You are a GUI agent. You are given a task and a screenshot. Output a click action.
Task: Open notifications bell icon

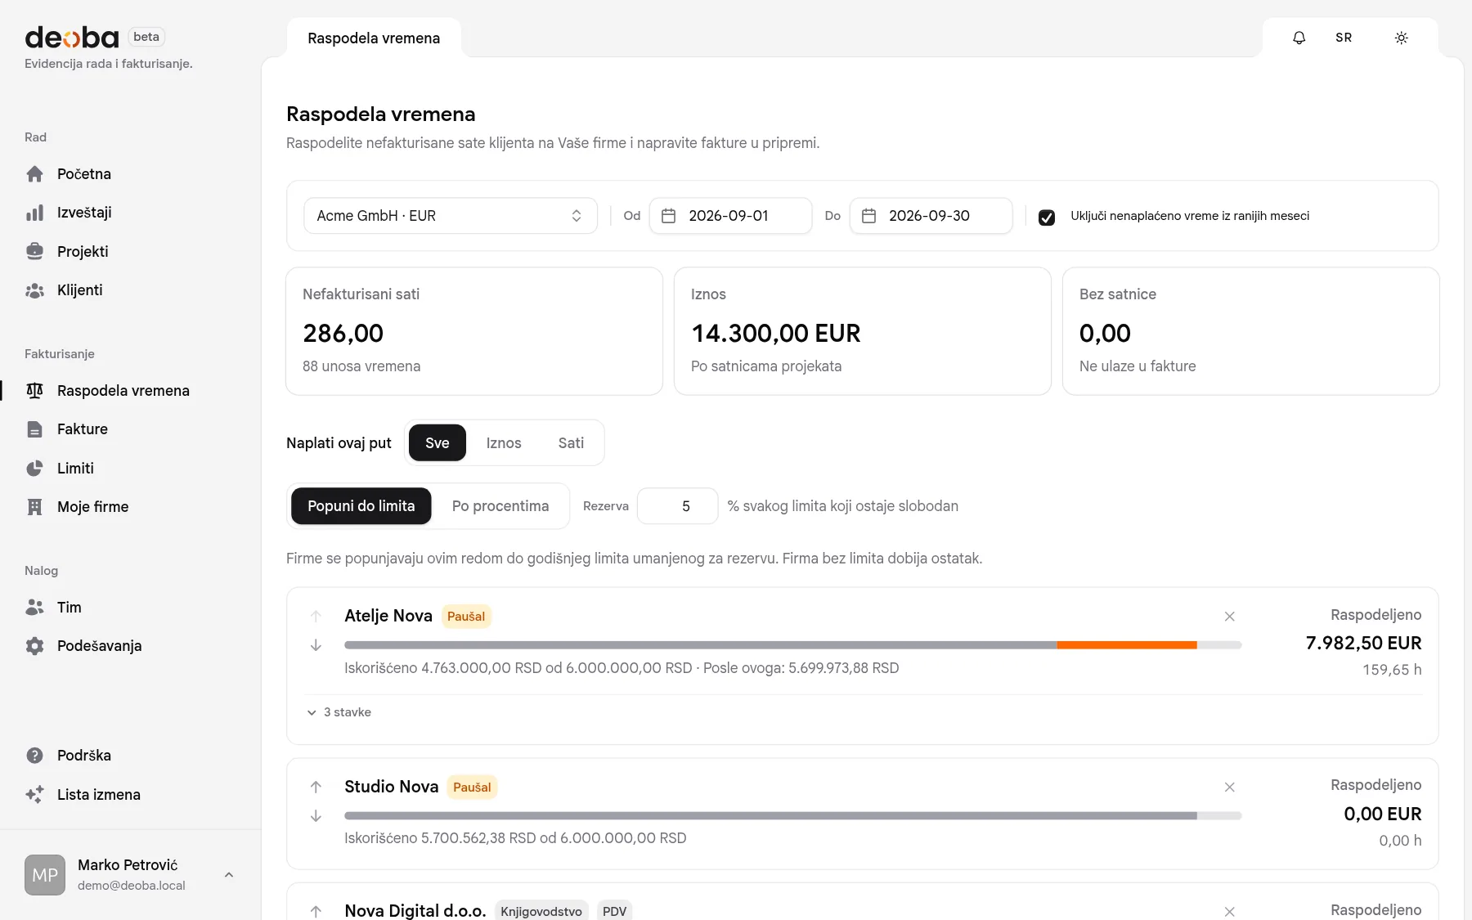[x=1299, y=38]
